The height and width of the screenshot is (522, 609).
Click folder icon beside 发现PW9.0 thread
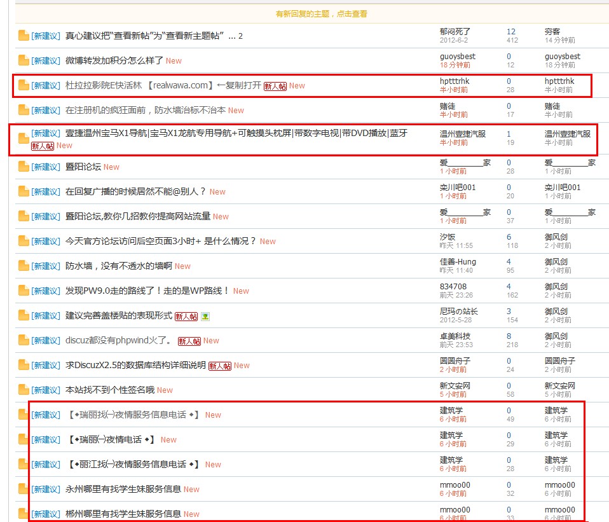tap(24, 291)
